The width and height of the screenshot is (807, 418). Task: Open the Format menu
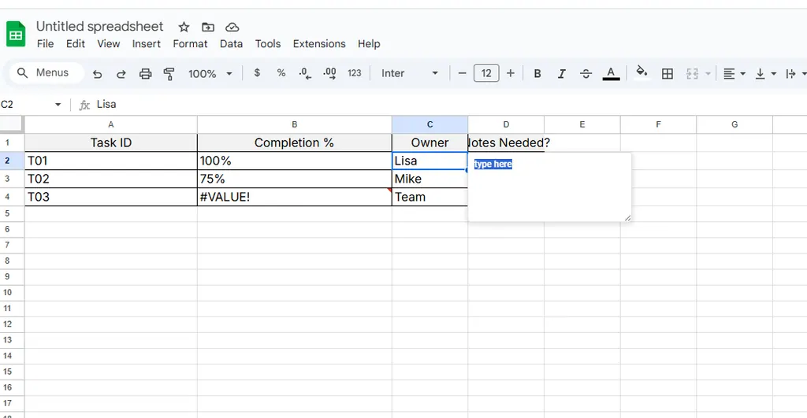190,44
